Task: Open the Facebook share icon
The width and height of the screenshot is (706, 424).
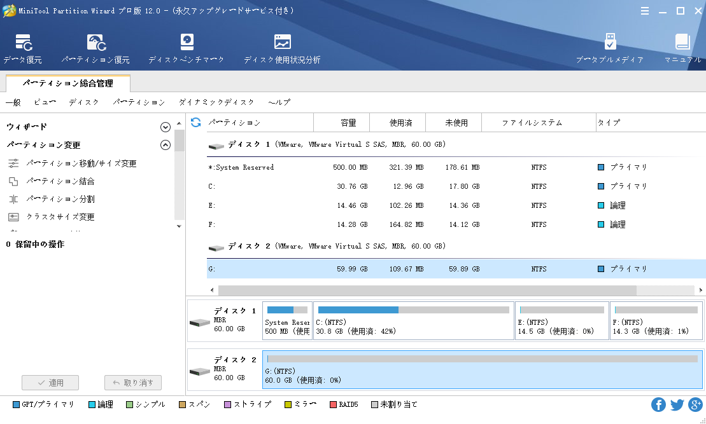Action: [x=658, y=405]
